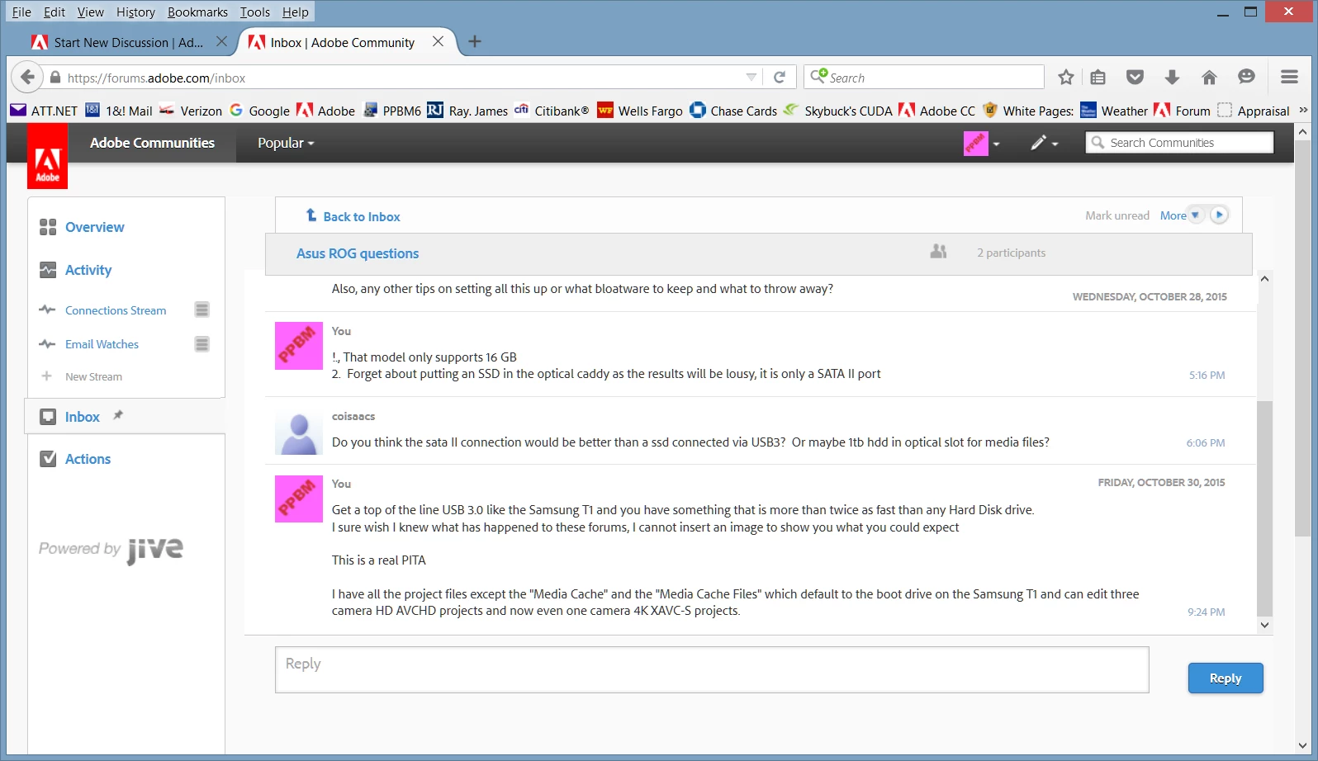Show the bookmarks toolbar overflow chevron
The width and height of the screenshot is (1318, 761).
tap(1303, 111)
